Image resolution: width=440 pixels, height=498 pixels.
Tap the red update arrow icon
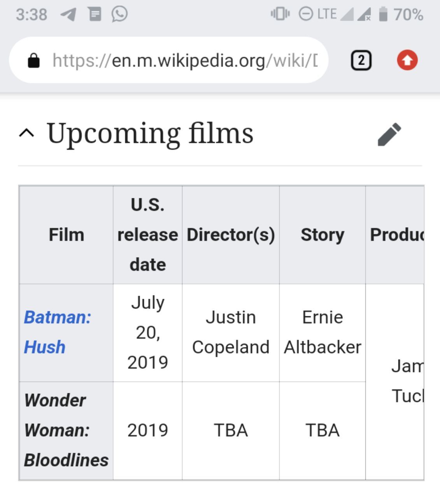(407, 61)
